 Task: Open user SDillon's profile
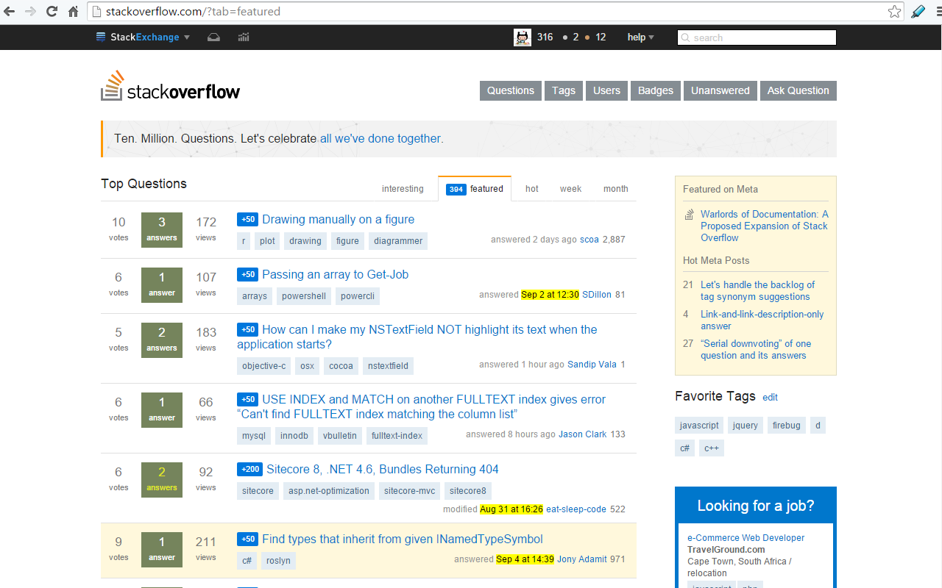coord(597,295)
